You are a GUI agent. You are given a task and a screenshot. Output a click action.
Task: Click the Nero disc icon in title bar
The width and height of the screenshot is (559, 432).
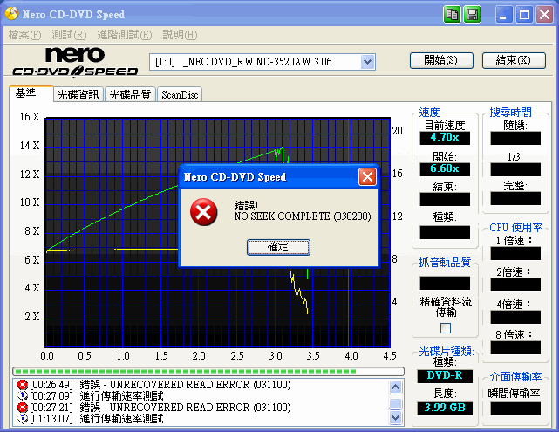click(11, 14)
